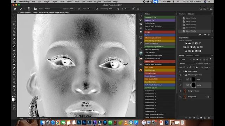This screenshot has width=225, height=126.
Task: Select the Frame tool
Action: (14, 35)
